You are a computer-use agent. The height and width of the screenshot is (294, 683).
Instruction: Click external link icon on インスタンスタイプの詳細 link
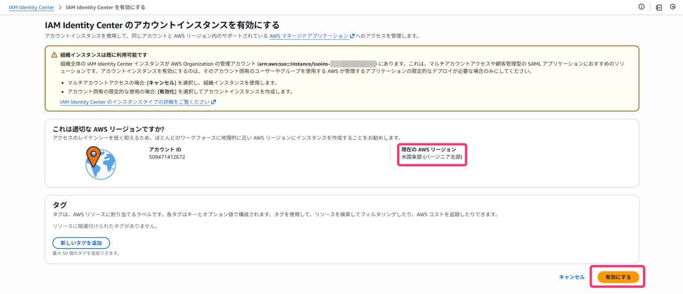click(214, 102)
